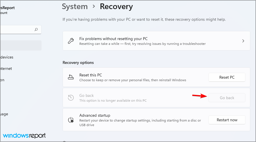Click the Go back history icon

click(x=71, y=98)
